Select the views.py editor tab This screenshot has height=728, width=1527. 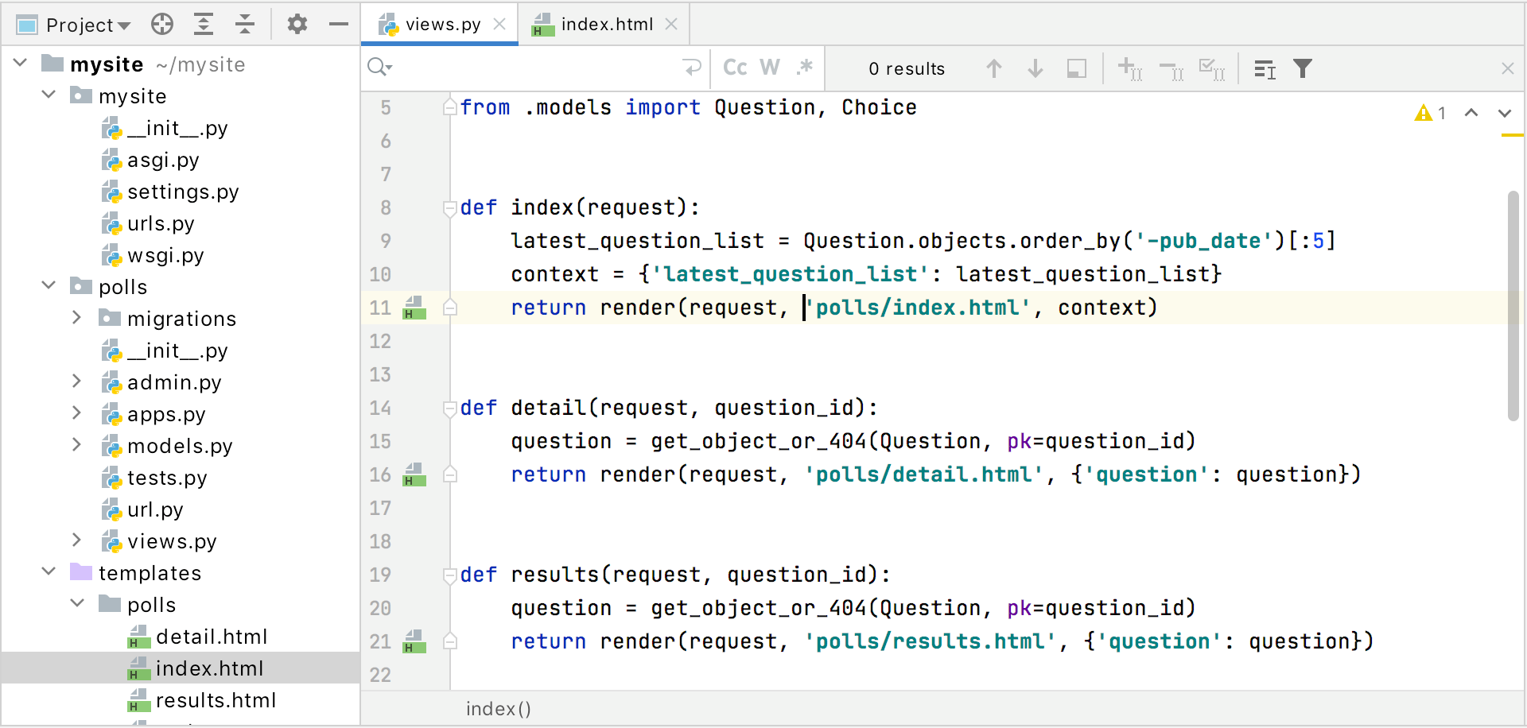pyautogui.click(x=442, y=25)
